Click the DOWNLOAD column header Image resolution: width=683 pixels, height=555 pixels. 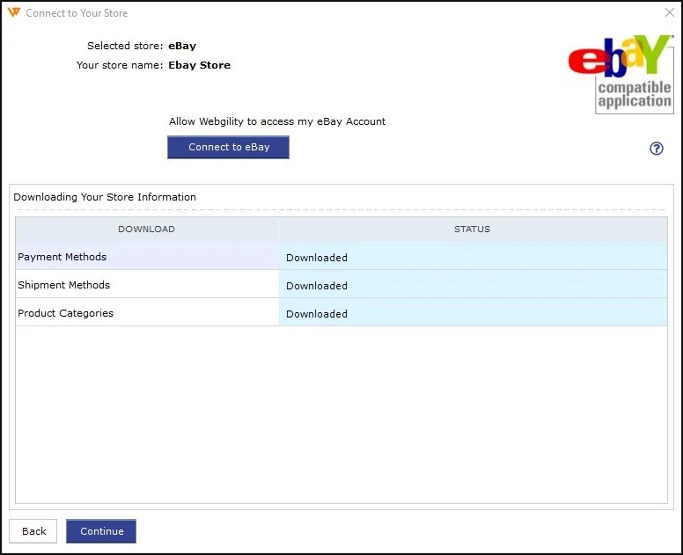[x=146, y=230]
